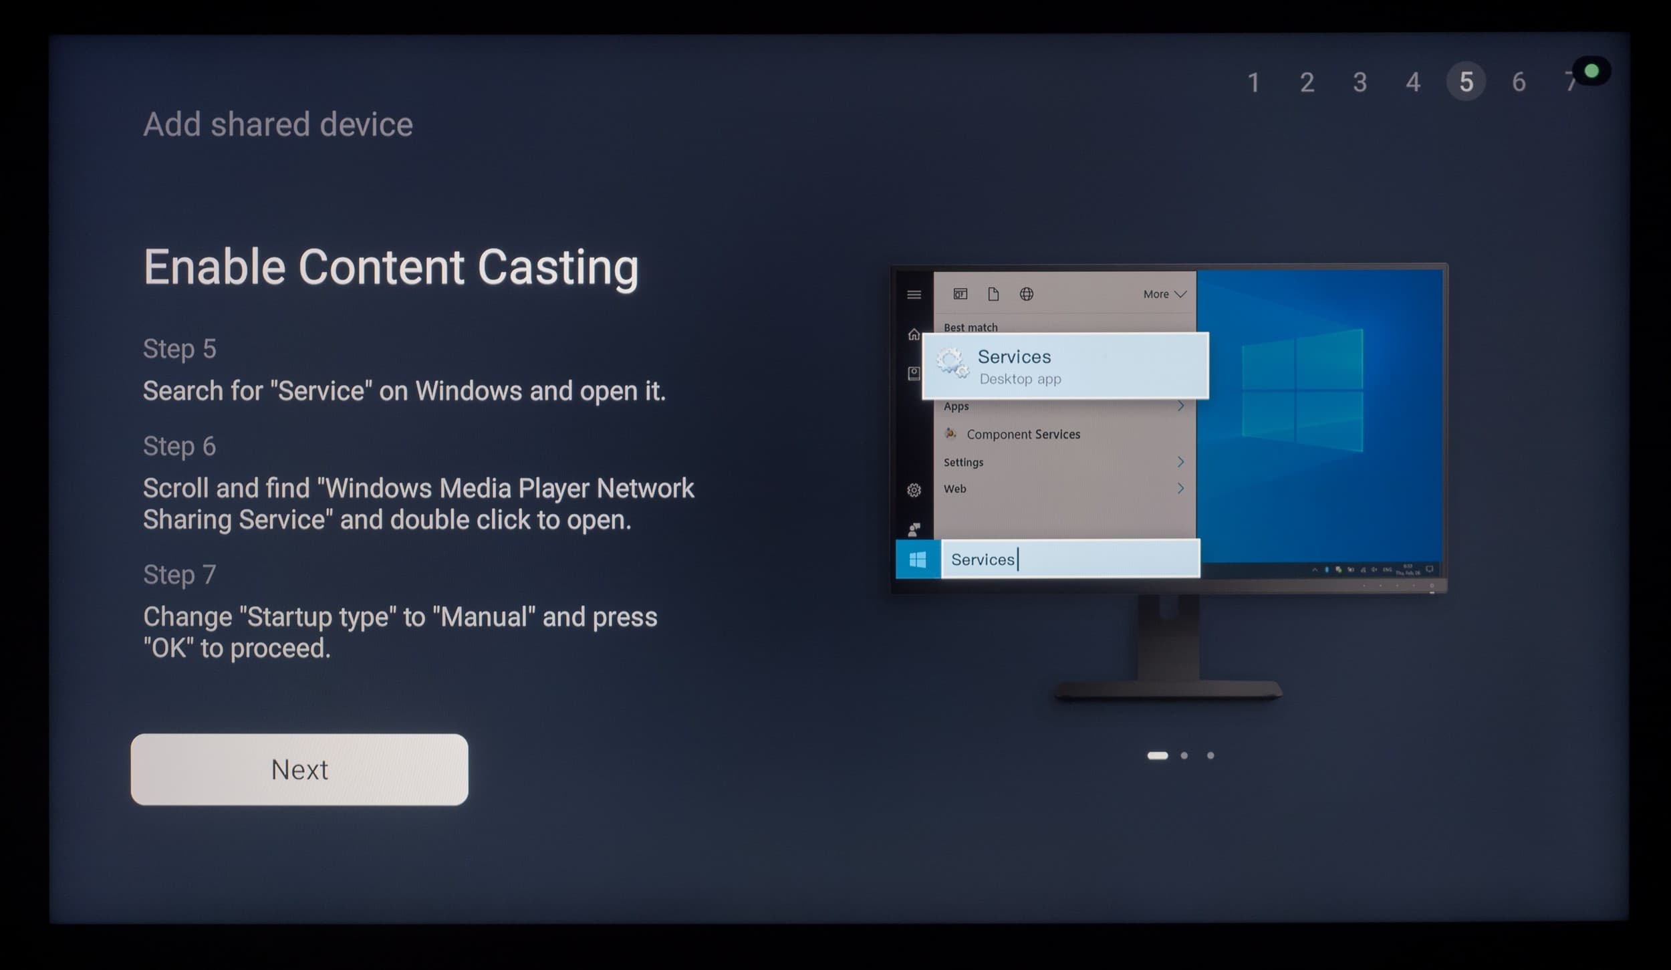
Task: Click the hamburger menu icon in search panel
Action: point(914,294)
